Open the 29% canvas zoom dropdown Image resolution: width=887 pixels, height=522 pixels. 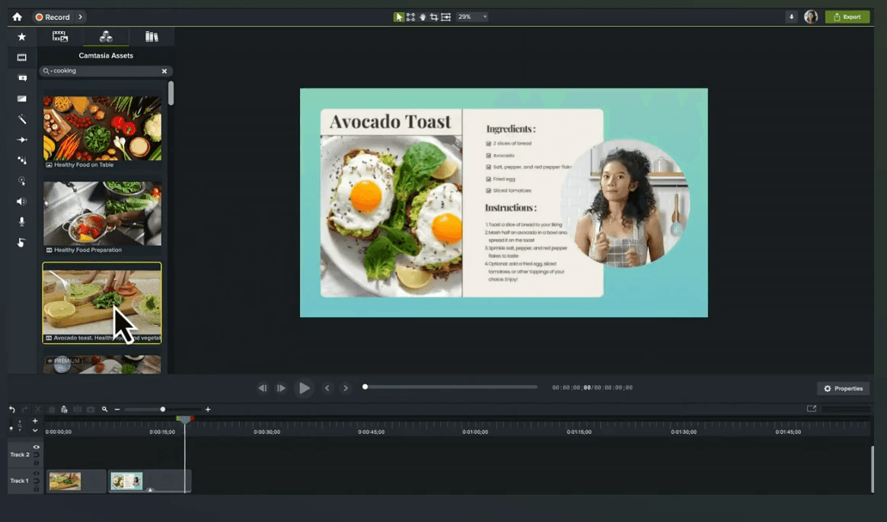(472, 17)
